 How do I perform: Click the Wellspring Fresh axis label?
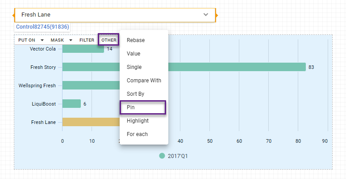[x=37, y=85]
